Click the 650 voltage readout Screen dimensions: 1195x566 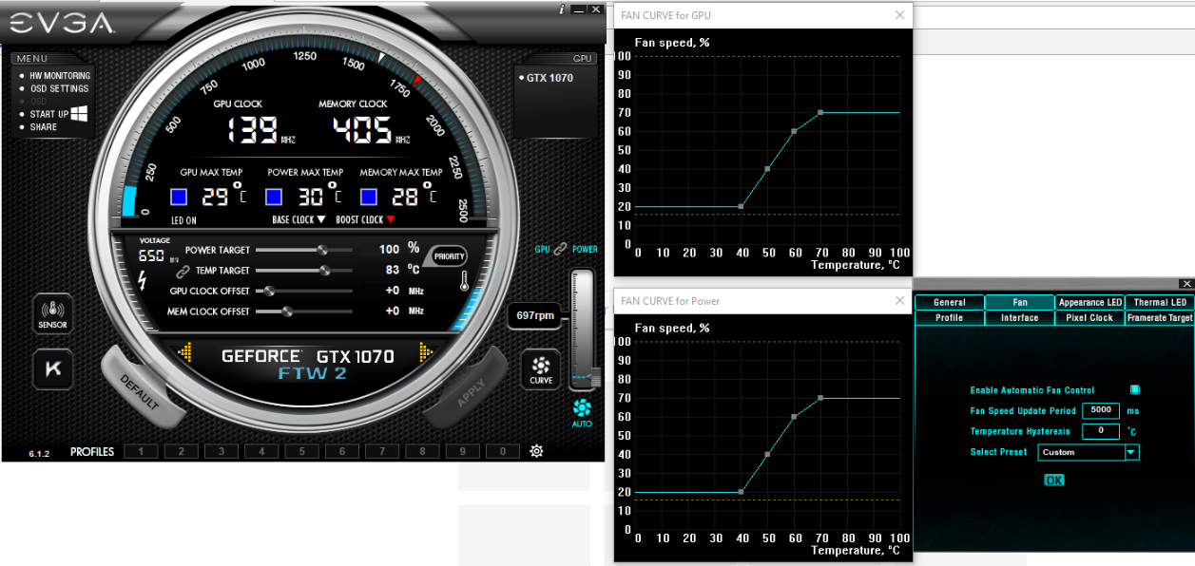(x=151, y=255)
